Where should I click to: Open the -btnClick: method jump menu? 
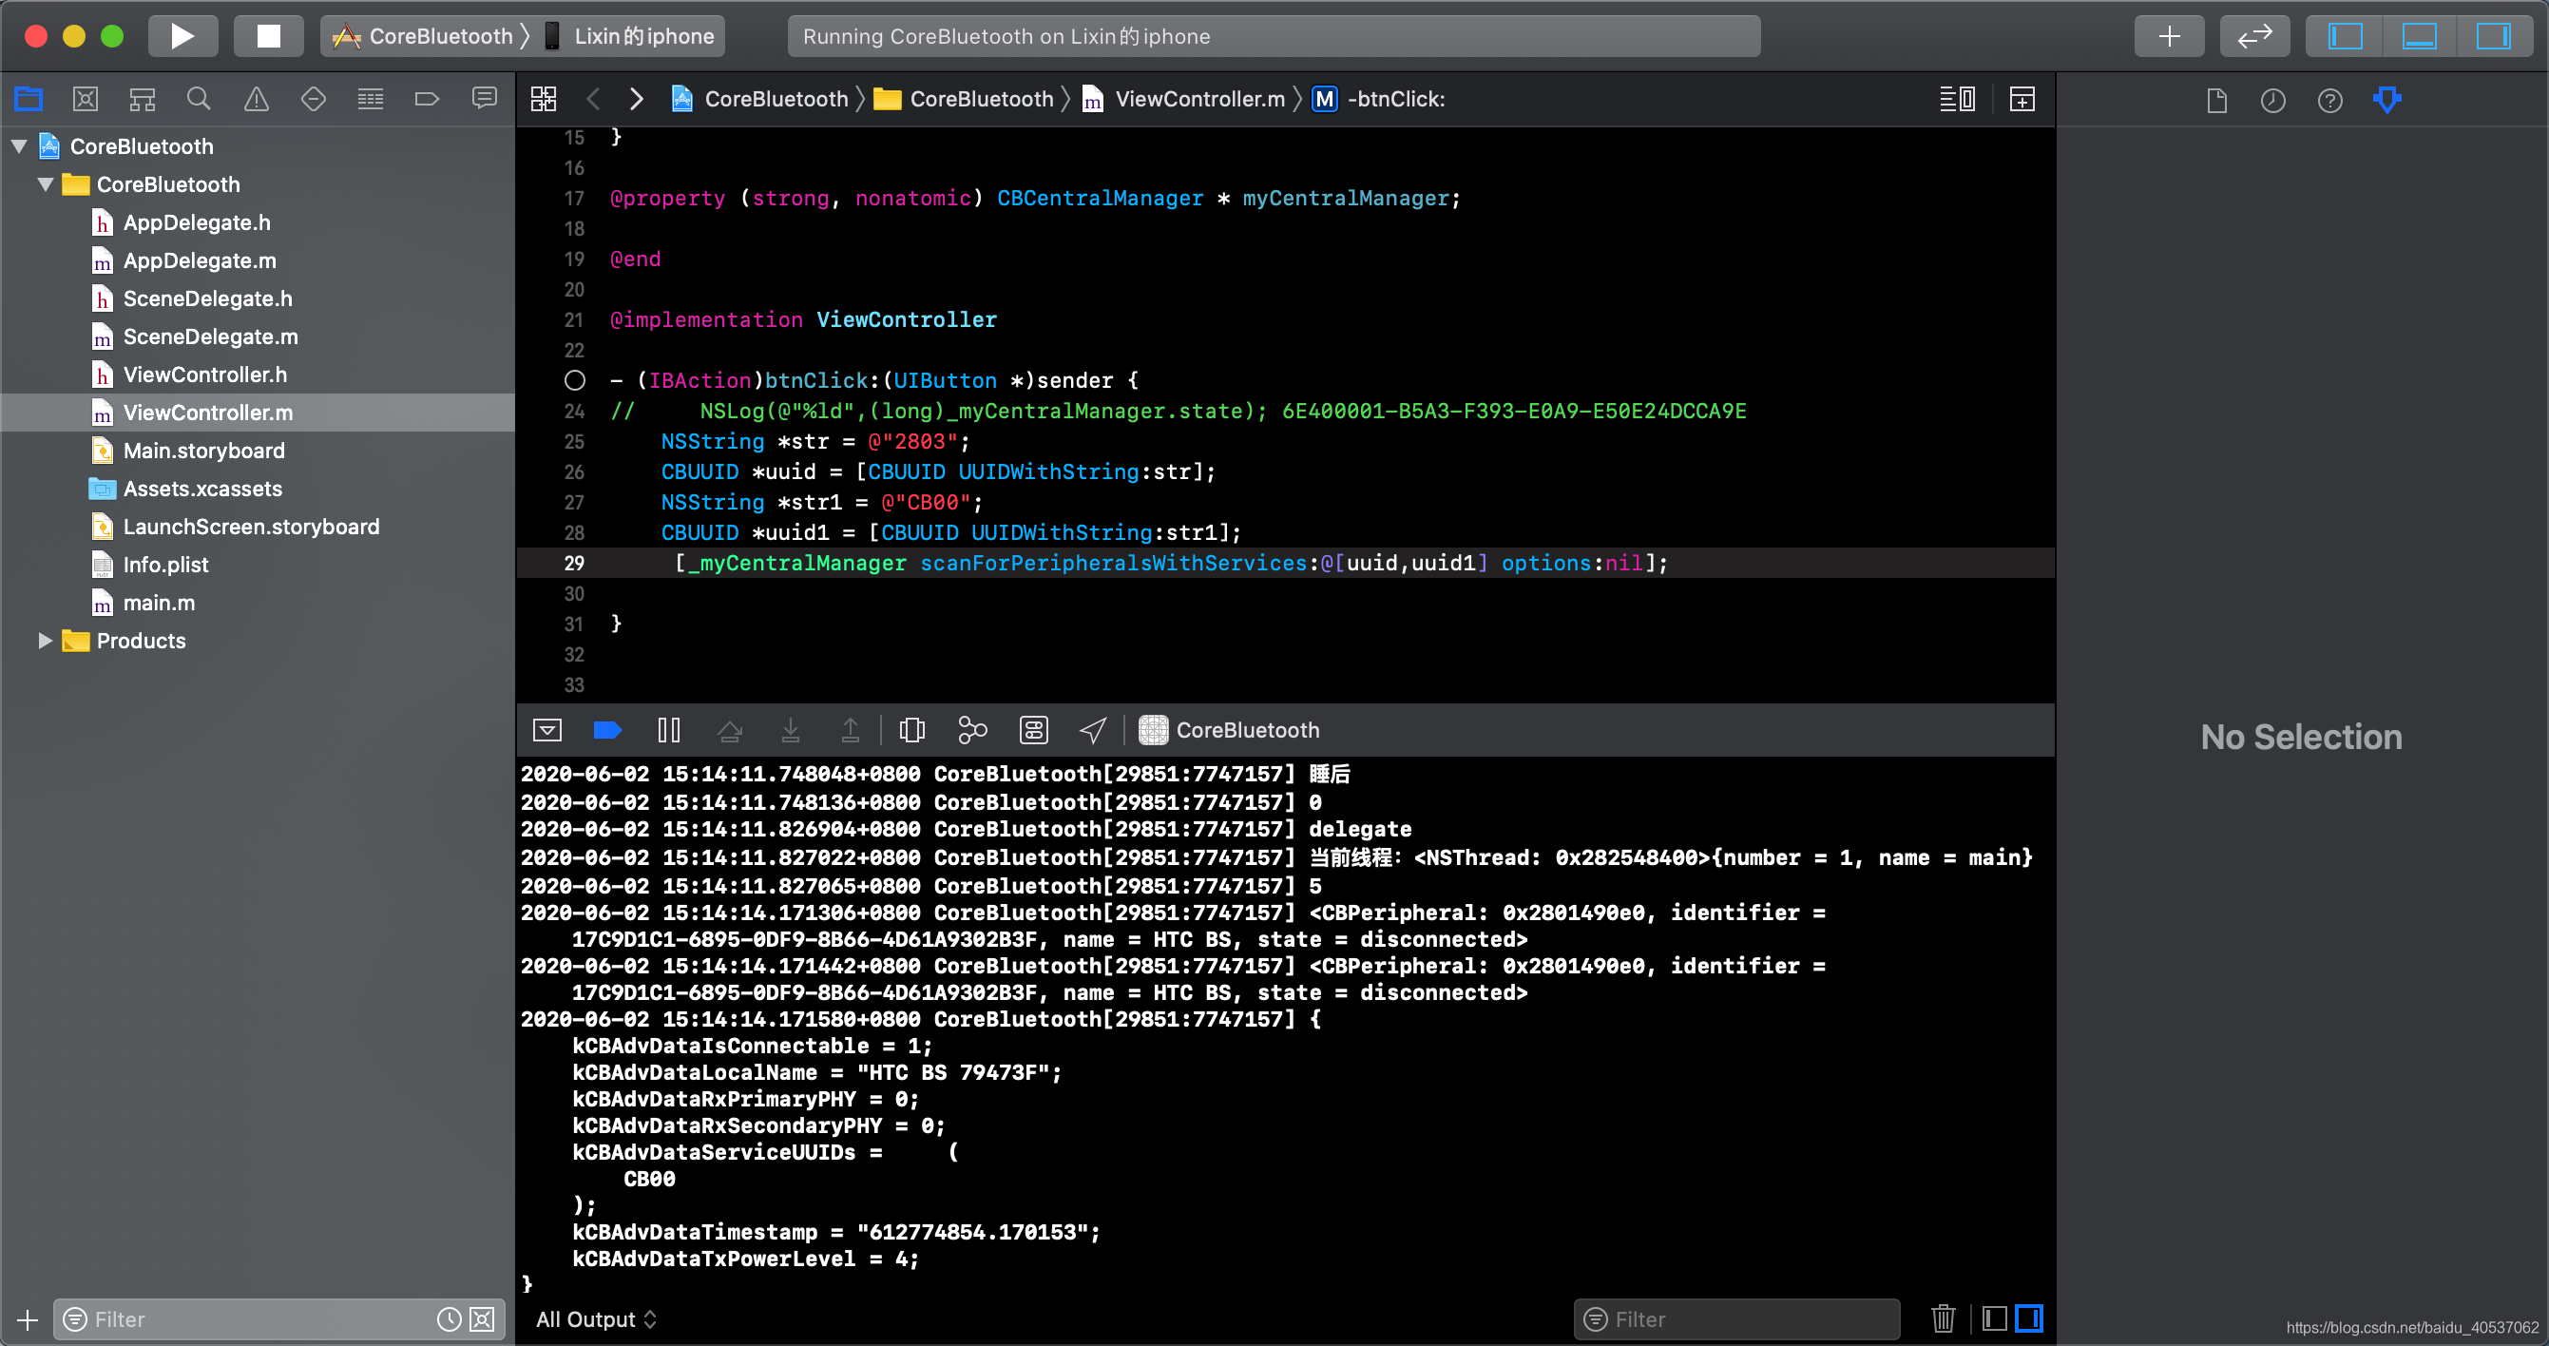[1378, 99]
